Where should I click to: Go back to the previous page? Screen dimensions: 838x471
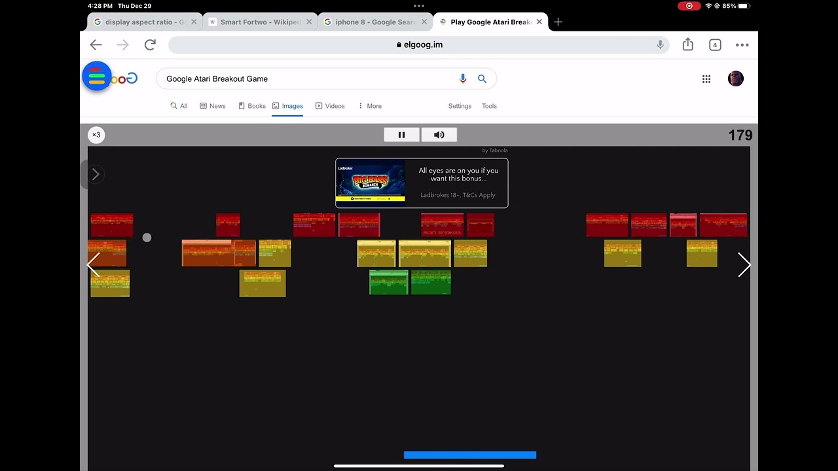coord(96,44)
